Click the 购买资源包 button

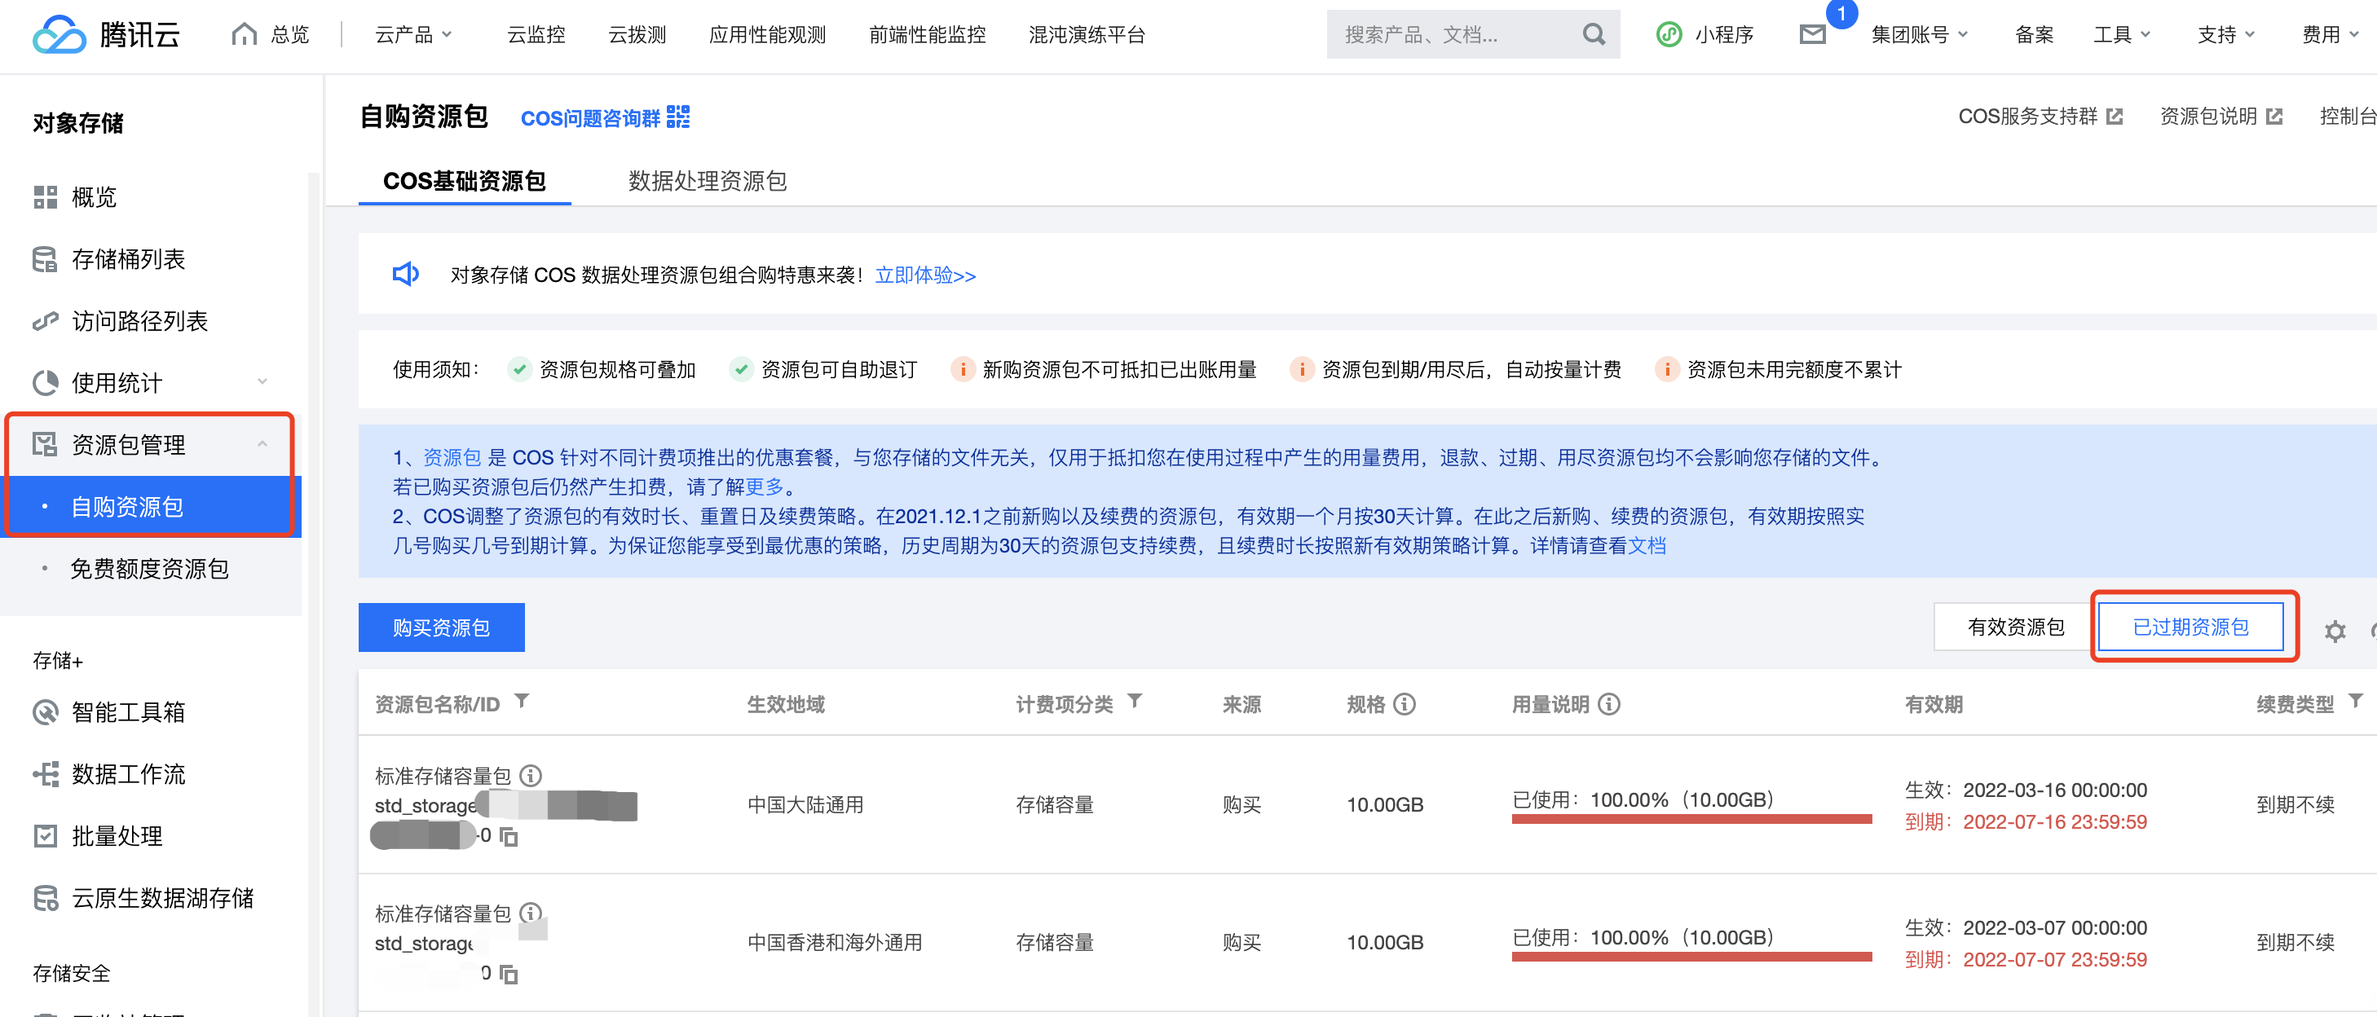click(x=441, y=627)
